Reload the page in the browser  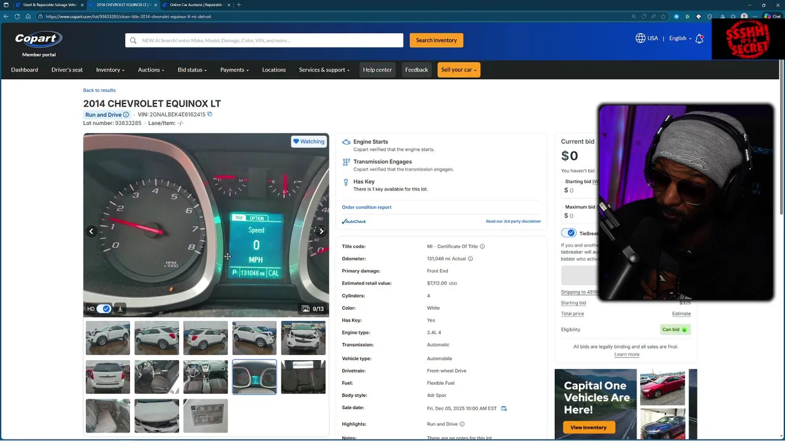pos(17,17)
